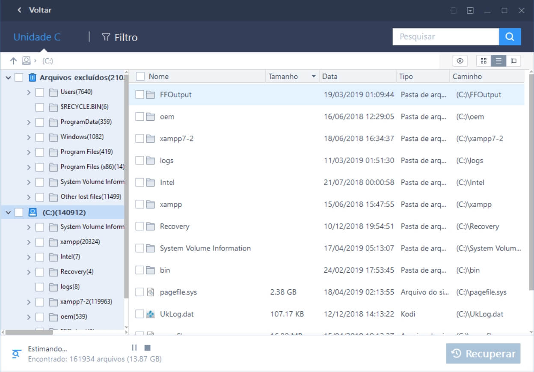This screenshot has width=534, height=372.
Task: Expand the Users(7640) tree folder
Action: [x=29, y=92]
